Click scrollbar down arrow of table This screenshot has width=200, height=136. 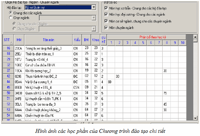(x=195, y=118)
